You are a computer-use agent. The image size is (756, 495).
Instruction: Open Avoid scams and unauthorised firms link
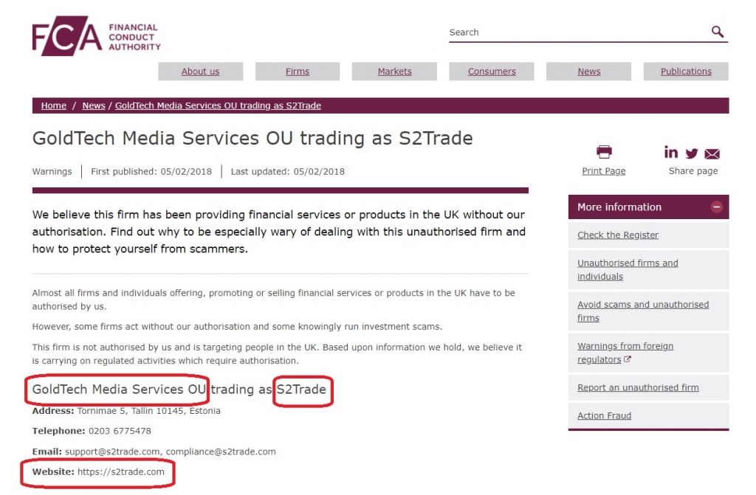click(x=643, y=311)
